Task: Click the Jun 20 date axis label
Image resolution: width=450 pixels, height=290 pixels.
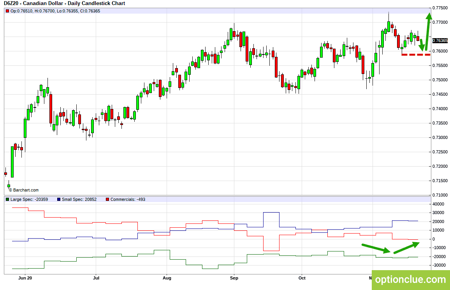Action: tap(25, 278)
